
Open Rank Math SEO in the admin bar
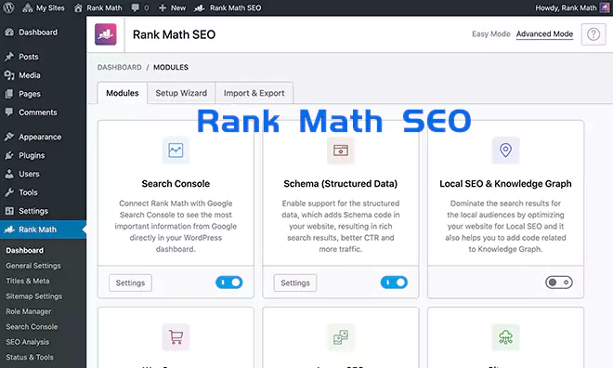coord(228,7)
